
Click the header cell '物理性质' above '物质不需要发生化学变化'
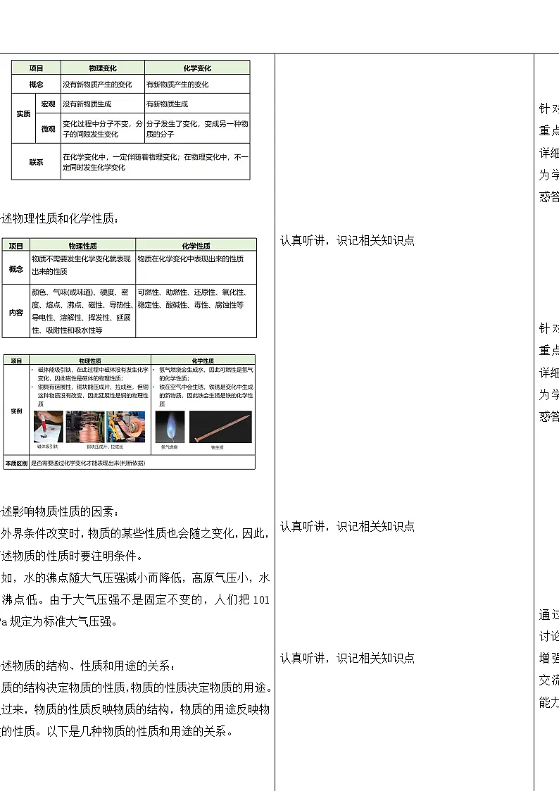(82, 246)
